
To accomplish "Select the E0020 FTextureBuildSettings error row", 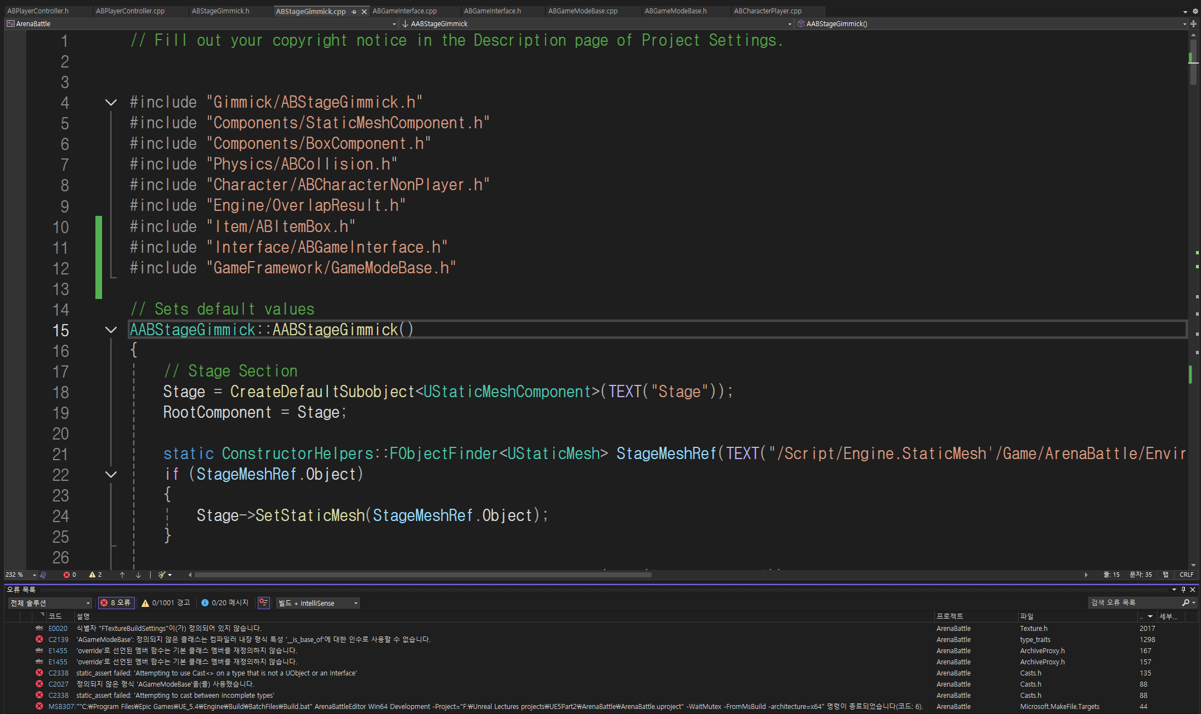I will [601, 629].
